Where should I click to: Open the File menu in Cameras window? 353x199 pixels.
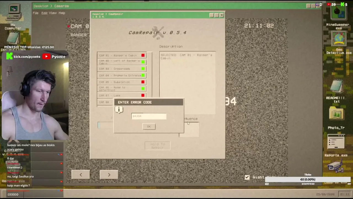[x=36, y=13]
